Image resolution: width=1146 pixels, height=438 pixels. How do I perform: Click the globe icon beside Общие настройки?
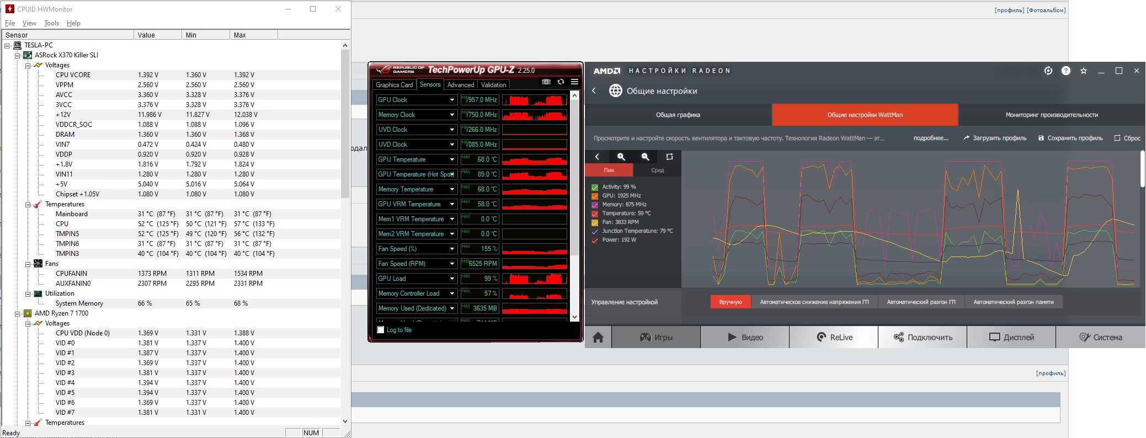(615, 90)
